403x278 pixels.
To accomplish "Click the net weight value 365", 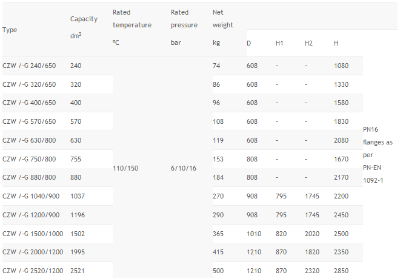I will [x=218, y=234].
